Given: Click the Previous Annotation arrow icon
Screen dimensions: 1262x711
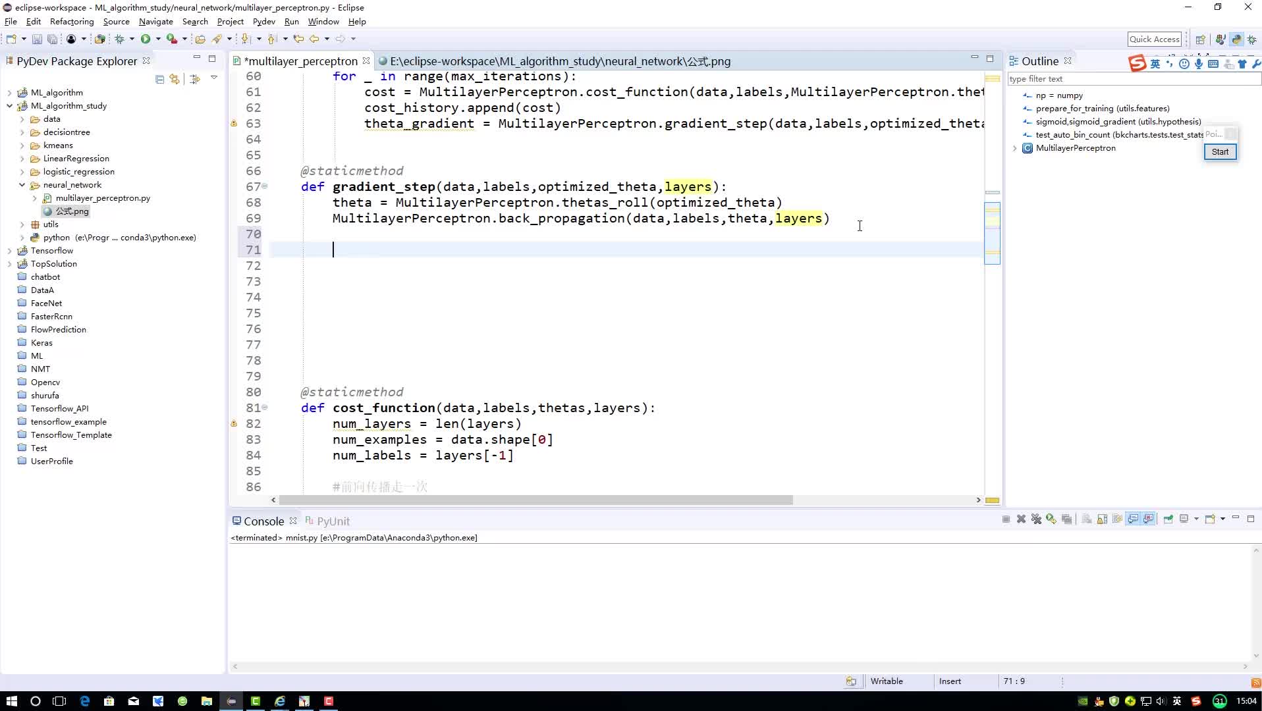Looking at the screenshot, I should [271, 39].
